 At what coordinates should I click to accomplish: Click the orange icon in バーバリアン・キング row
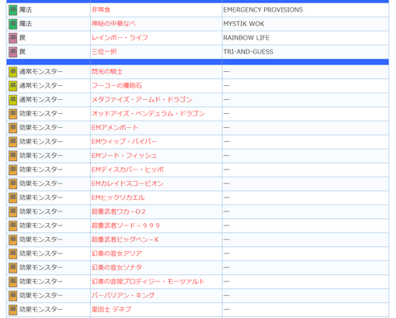tap(13, 296)
